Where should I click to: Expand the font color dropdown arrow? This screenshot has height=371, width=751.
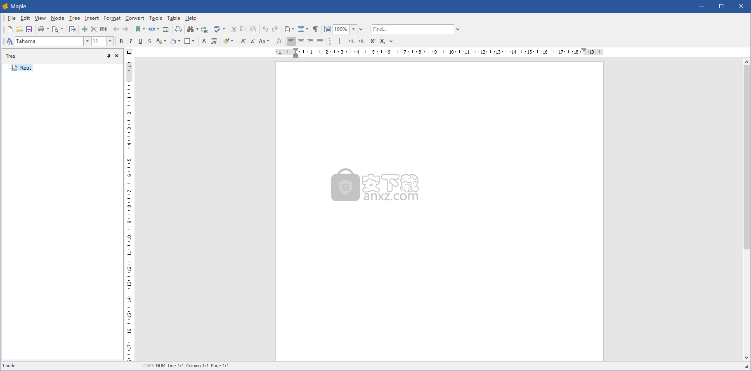click(165, 41)
